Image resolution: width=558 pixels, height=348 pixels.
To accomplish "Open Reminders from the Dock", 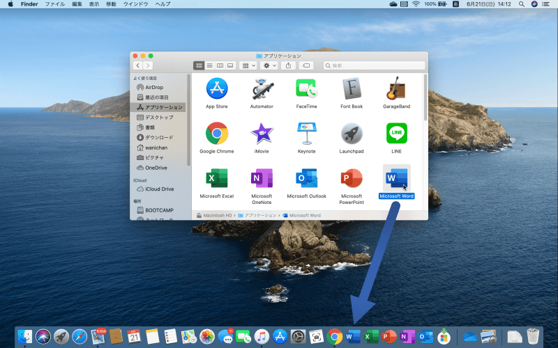I will (170, 336).
